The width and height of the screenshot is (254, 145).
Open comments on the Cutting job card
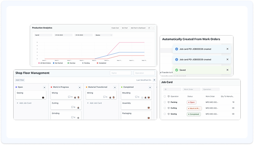coord(73,107)
